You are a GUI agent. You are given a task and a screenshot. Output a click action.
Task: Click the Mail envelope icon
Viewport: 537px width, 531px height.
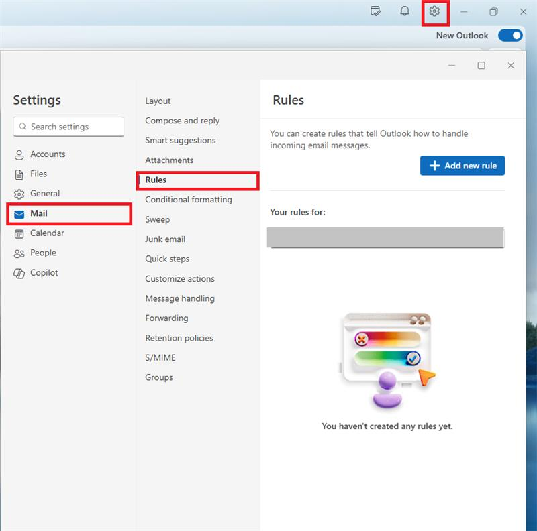pos(19,214)
